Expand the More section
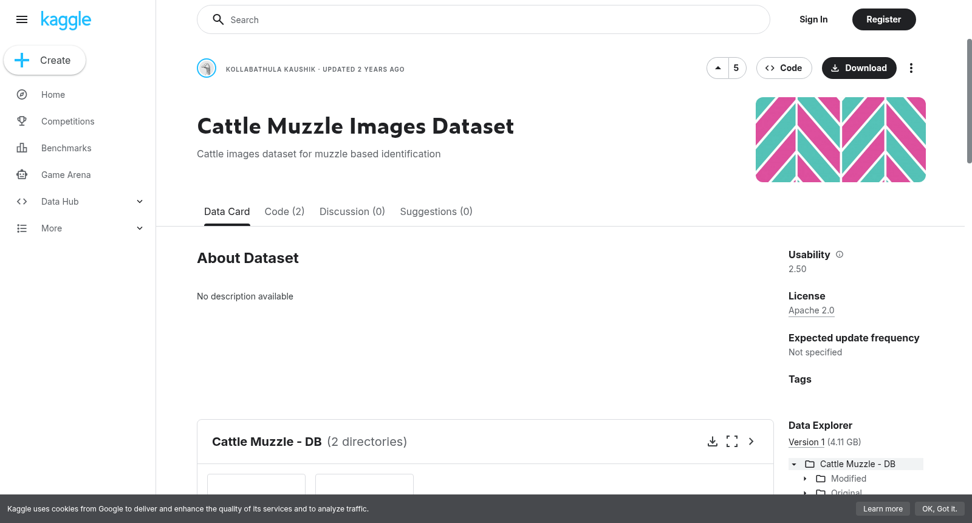This screenshot has height=523, width=972. [x=140, y=228]
